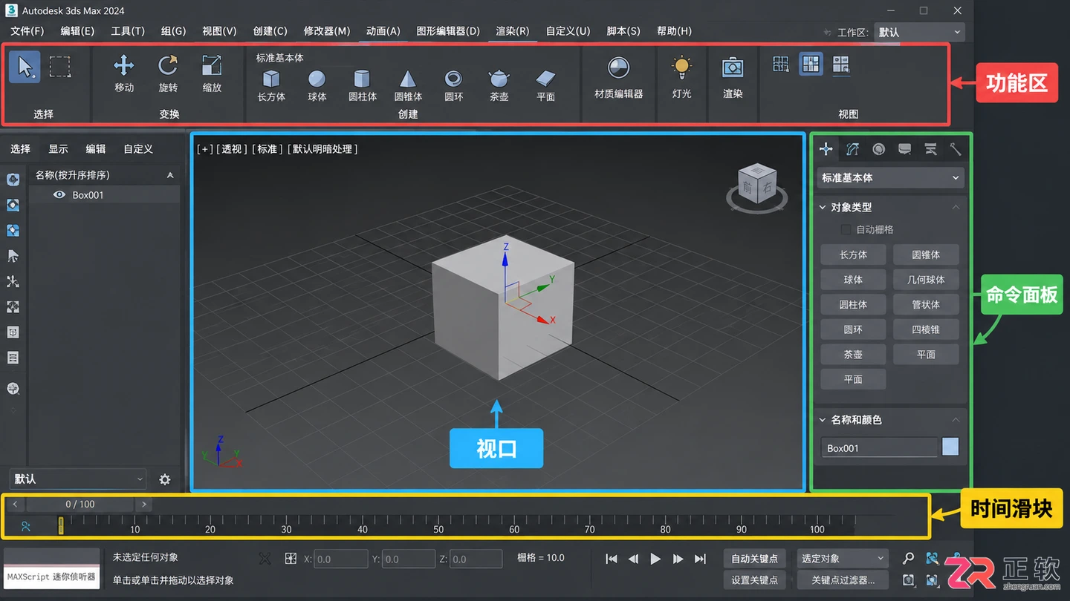Open the Utilities wrench panel tab
The image size is (1070, 601).
tap(956, 149)
